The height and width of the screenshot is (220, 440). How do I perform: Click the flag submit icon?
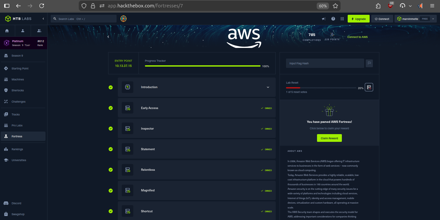tap(369, 63)
